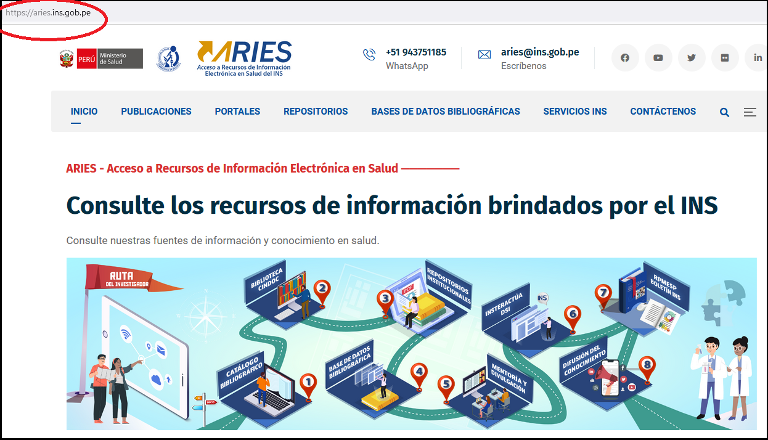
Task: Open the Facebook social icon
Action: pos(625,58)
